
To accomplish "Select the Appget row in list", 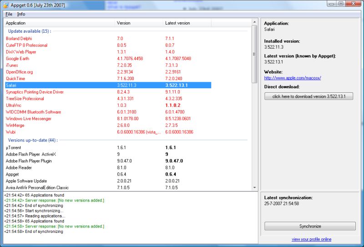I will tap(108, 174).
